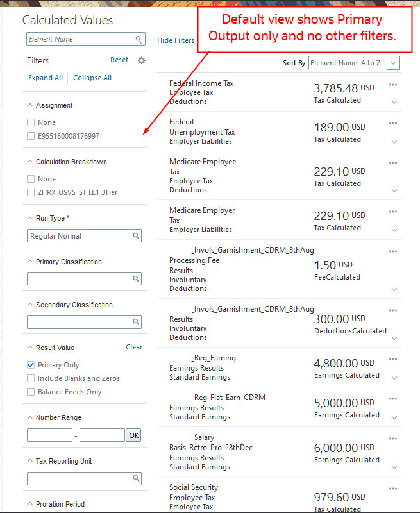Collapse the Assignment filter section

click(29, 105)
